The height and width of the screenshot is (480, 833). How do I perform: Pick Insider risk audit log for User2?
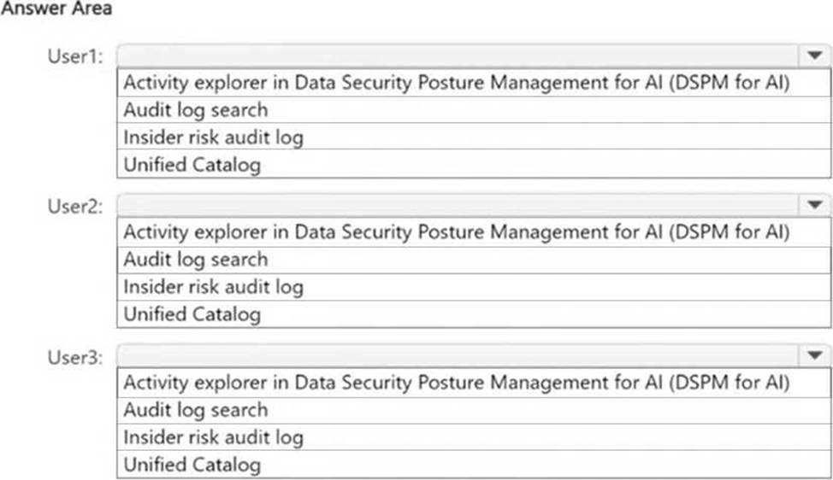coord(214,287)
